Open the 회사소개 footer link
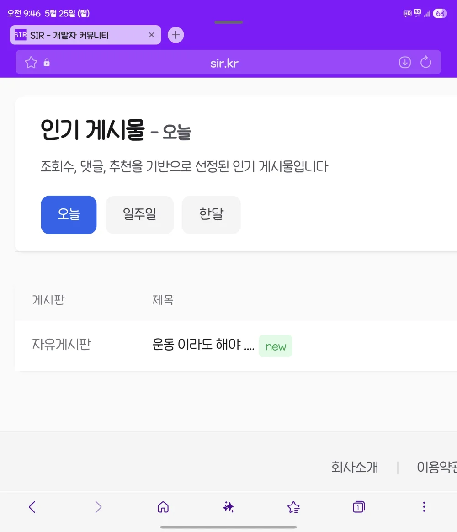 click(355, 467)
